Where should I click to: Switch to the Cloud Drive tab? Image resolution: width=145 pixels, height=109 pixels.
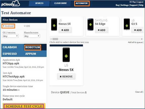coord(60,3)
